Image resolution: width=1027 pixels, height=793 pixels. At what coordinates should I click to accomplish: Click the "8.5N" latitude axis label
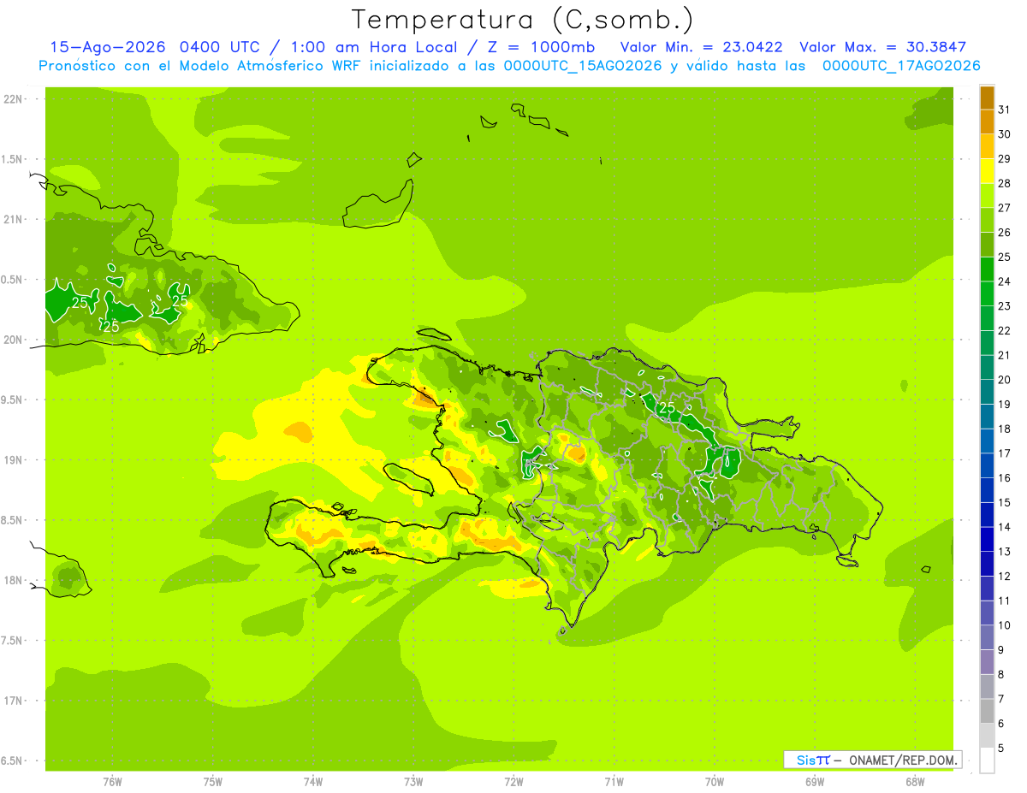[12, 520]
